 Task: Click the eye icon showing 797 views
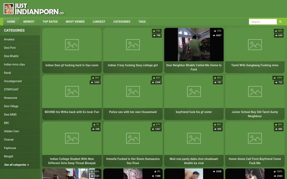coord(215,82)
